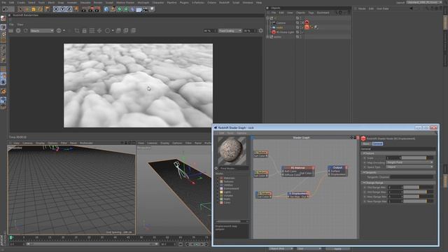
Task: Click back arrow in Attributes panel
Action: coord(411,8)
